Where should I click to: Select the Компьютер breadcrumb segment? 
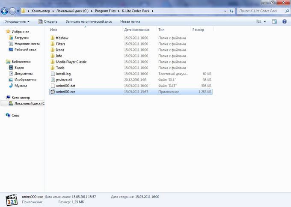(x=41, y=11)
